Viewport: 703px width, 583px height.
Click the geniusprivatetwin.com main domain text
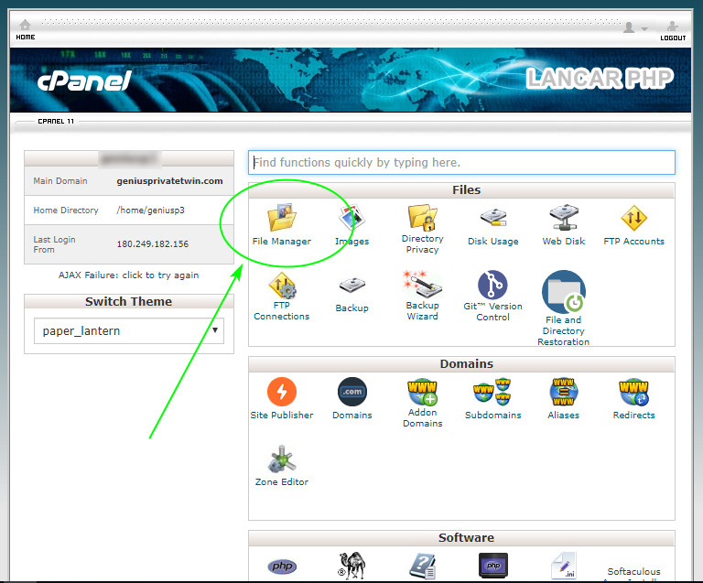pos(169,181)
